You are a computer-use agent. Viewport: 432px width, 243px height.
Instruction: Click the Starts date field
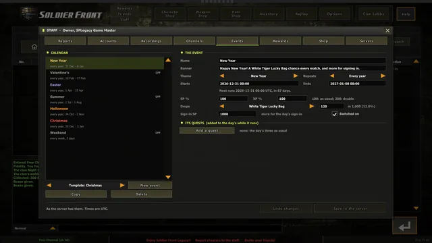[259, 84]
